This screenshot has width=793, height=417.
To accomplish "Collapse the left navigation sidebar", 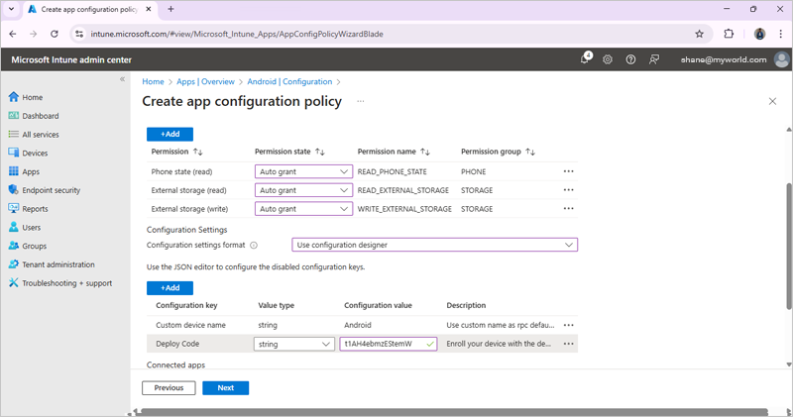I will (x=123, y=79).
